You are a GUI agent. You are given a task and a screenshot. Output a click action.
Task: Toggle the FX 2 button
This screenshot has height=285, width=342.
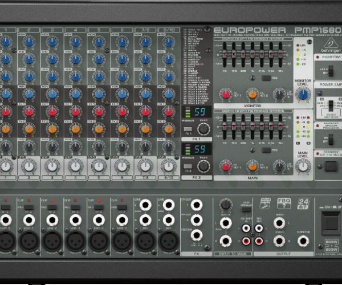click(x=188, y=166)
